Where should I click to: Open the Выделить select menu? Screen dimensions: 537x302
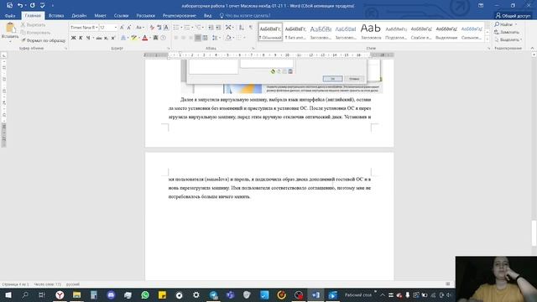click(x=508, y=39)
